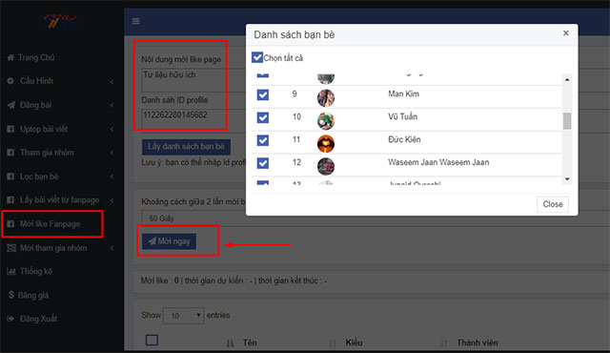Click the name Man Kim in the list
The image size is (610, 353).
click(403, 93)
